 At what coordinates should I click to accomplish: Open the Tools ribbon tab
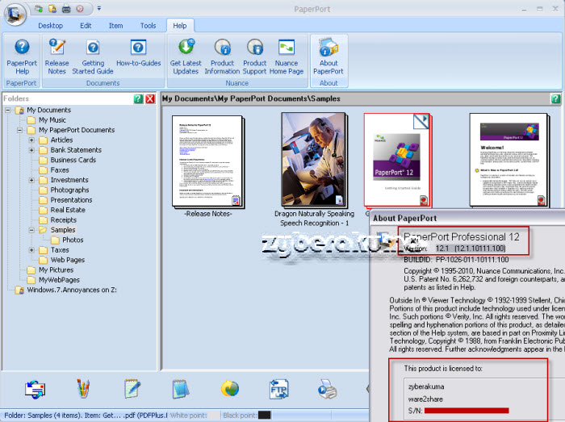click(x=148, y=26)
